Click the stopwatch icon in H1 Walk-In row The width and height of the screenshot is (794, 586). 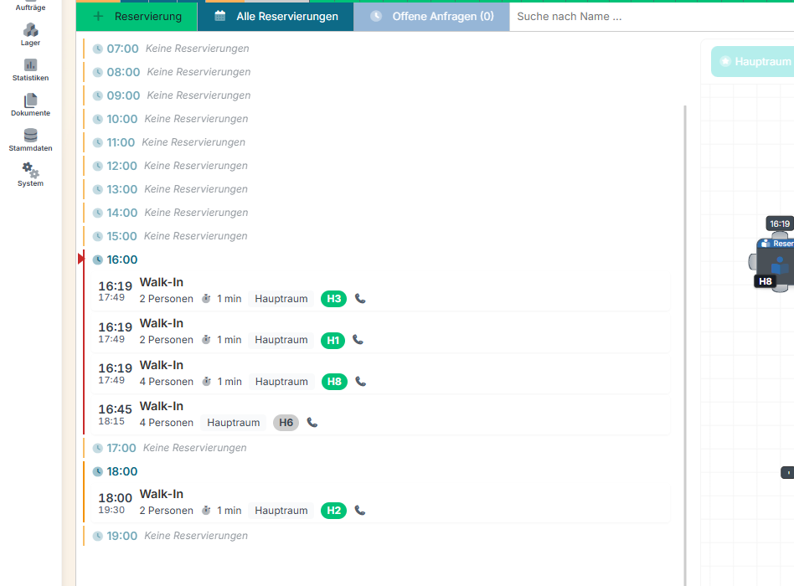[206, 340]
